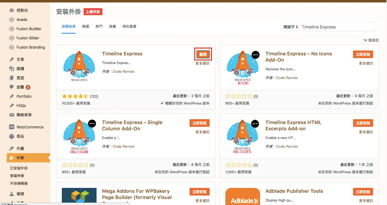Open 已安裝外掛 submenu item
This screenshot has width=387, height=205.
(x=19, y=168)
